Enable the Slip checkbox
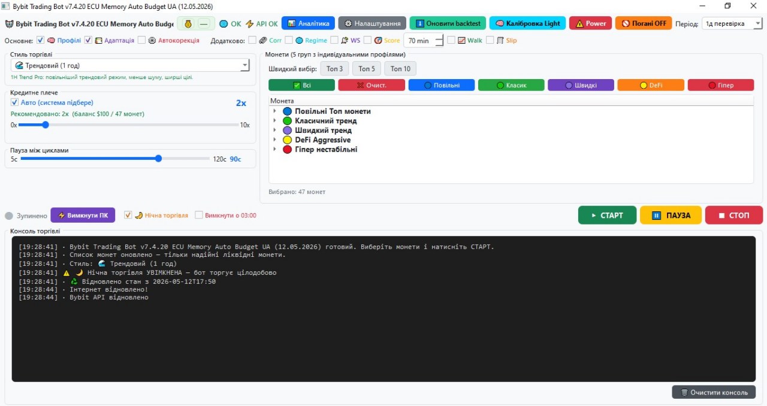This screenshot has width=767, height=406. (490, 40)
